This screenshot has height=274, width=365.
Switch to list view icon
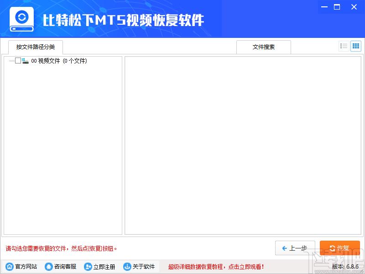coord(344,46)
